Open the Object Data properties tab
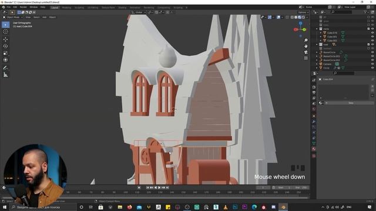This screenshot has height=211, width=376. [314, 143]
